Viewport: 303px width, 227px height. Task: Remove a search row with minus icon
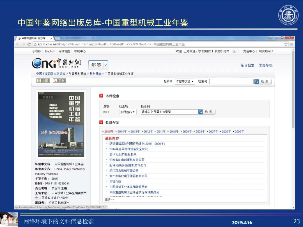coord(107,112)
